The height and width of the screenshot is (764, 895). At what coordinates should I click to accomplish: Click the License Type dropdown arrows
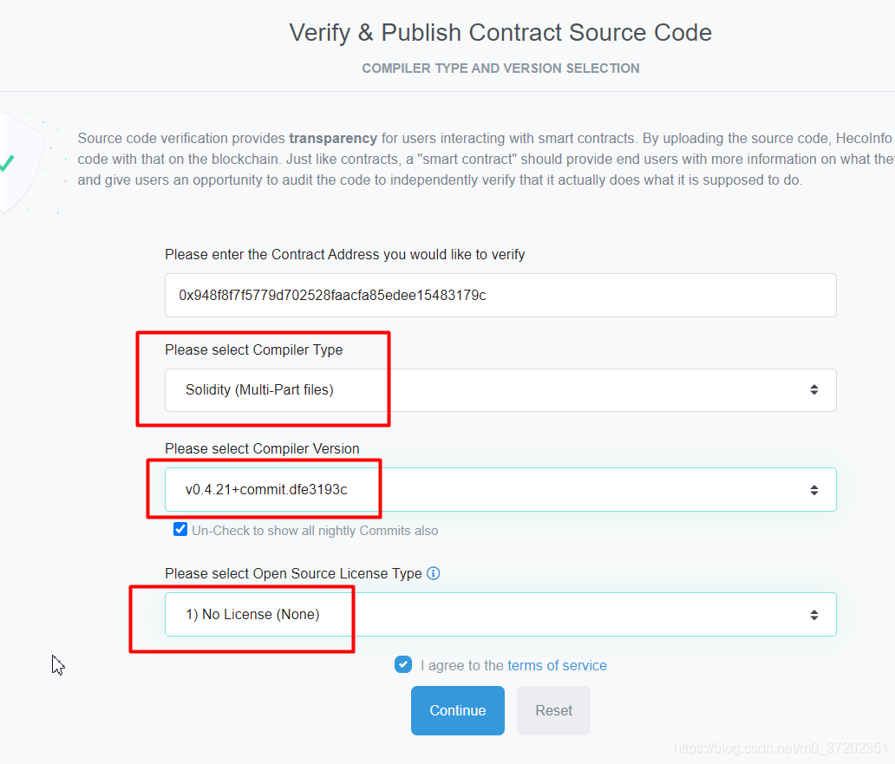pos(814,615)
